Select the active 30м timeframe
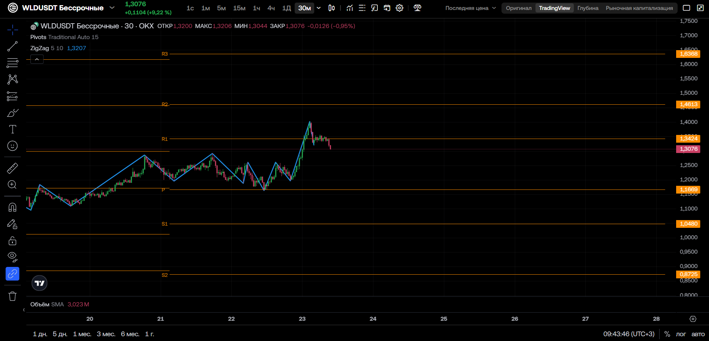This screenshot has height=341, width=709. pos(305,8)
